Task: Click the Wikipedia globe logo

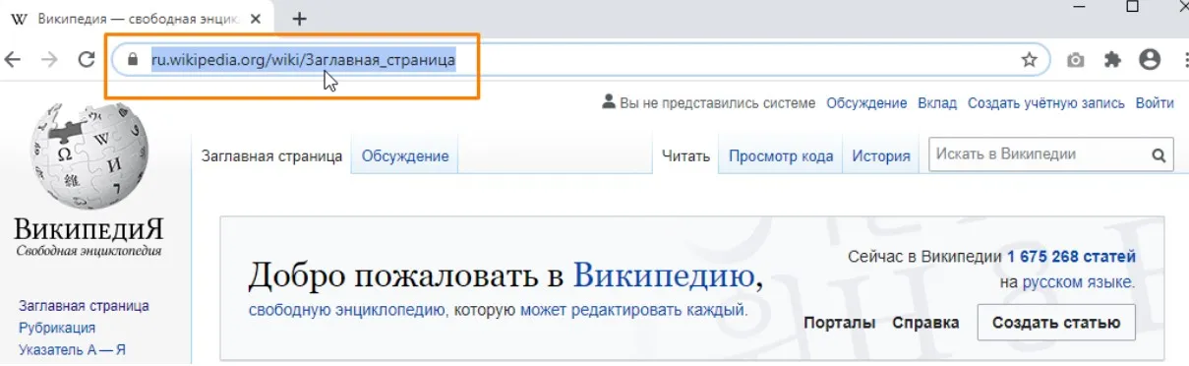Action: pos(89,155)
